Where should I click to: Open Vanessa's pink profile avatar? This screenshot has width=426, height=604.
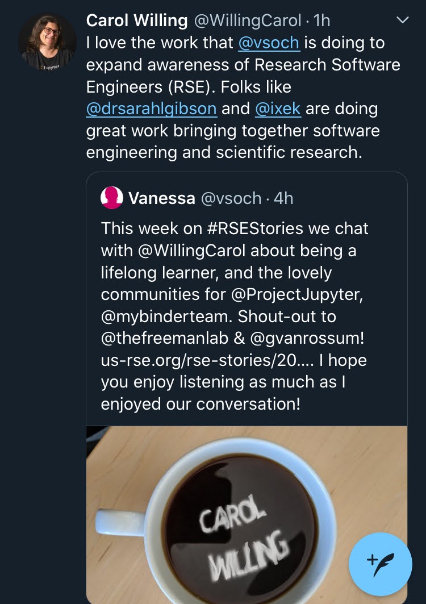[x=112, y=198]
